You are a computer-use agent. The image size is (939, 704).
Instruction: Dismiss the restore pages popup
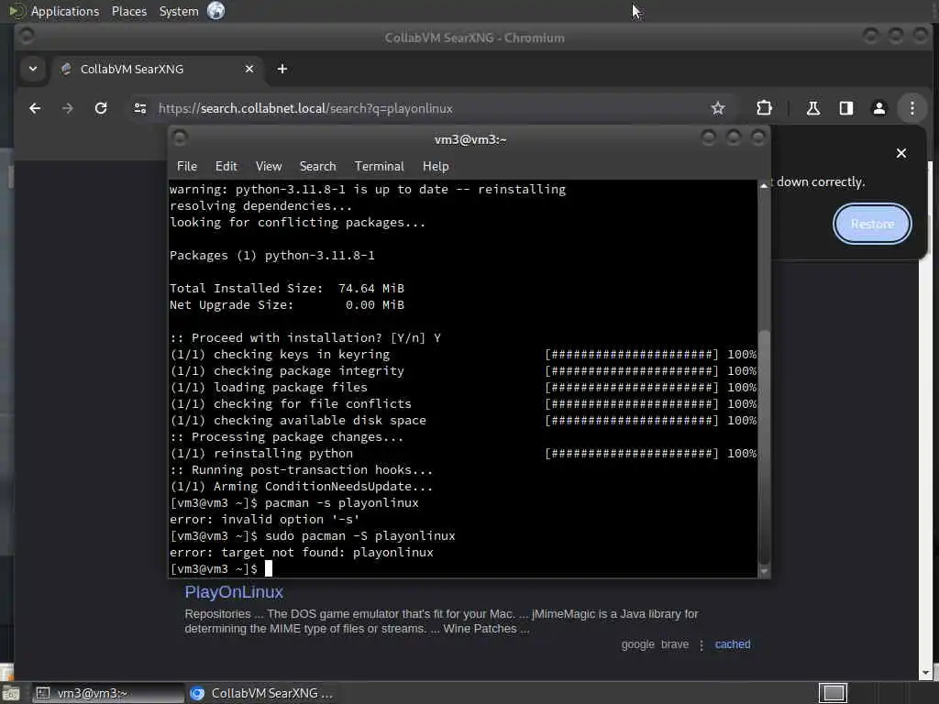click(900, 153)
